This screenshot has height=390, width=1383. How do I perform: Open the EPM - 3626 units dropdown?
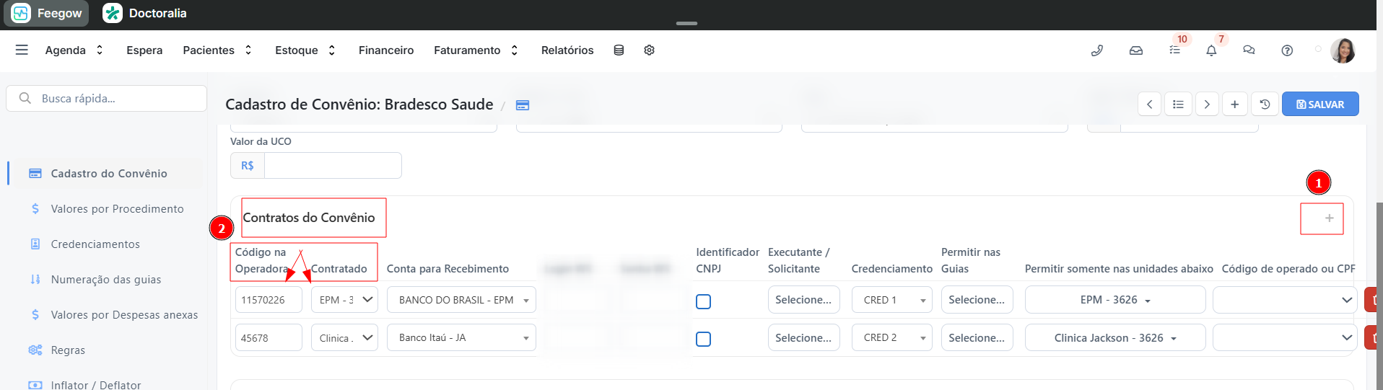click(1115, 300)
